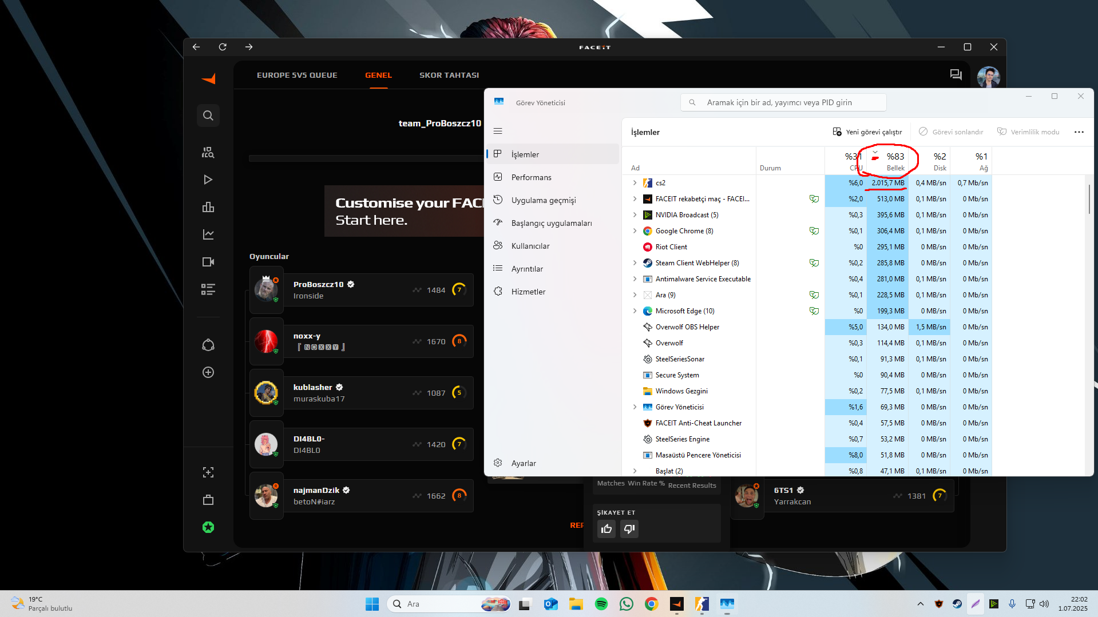Click the FACEIT logo in sidebar
The width and height of the screenshot is (1098, 617).
click(x=208, y=79)
